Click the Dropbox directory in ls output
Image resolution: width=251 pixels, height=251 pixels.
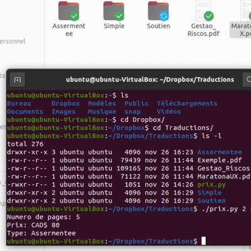pos(66,104)
